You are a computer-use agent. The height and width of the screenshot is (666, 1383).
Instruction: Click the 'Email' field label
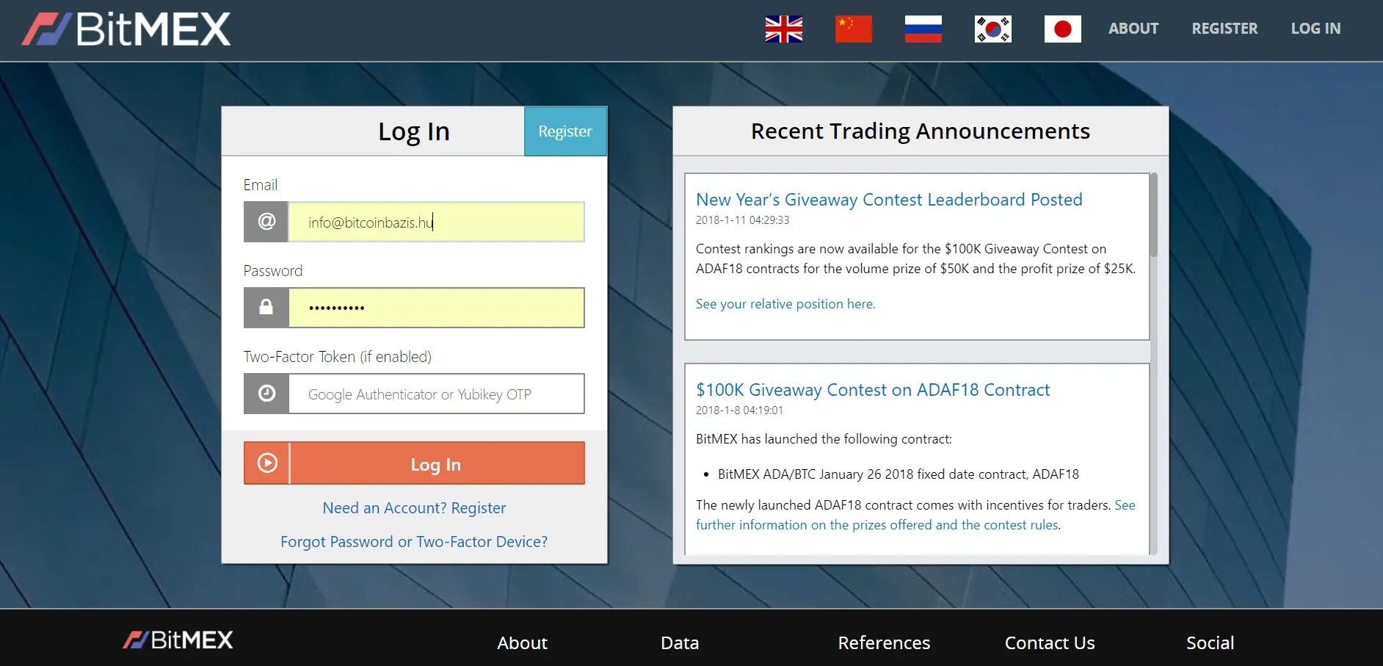click(x=261, y=185)
